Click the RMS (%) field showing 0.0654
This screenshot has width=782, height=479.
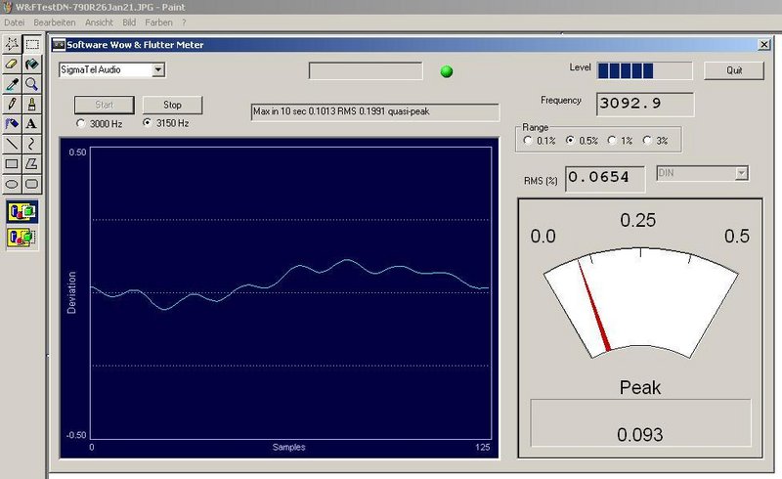605,179
